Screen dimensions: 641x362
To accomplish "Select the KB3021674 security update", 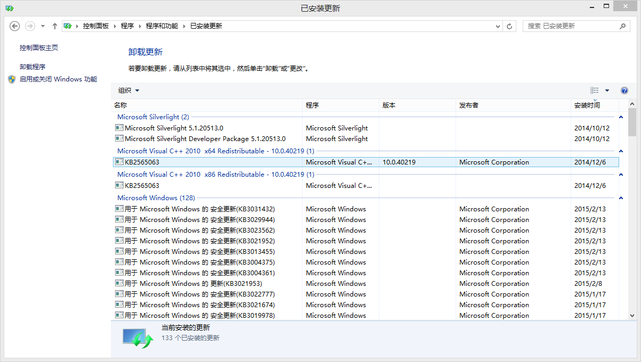I will pos(366,305).
